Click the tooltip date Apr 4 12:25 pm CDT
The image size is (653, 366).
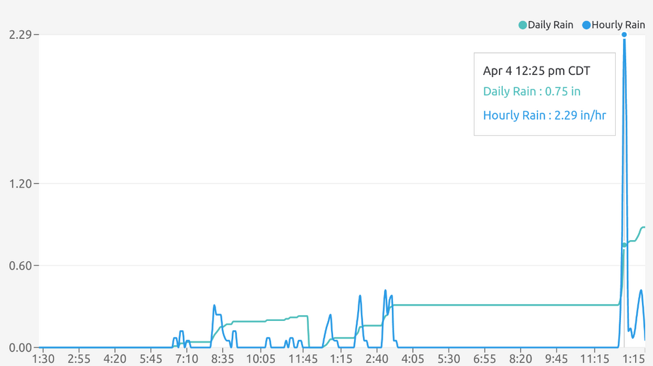click(x=536, y=70)
